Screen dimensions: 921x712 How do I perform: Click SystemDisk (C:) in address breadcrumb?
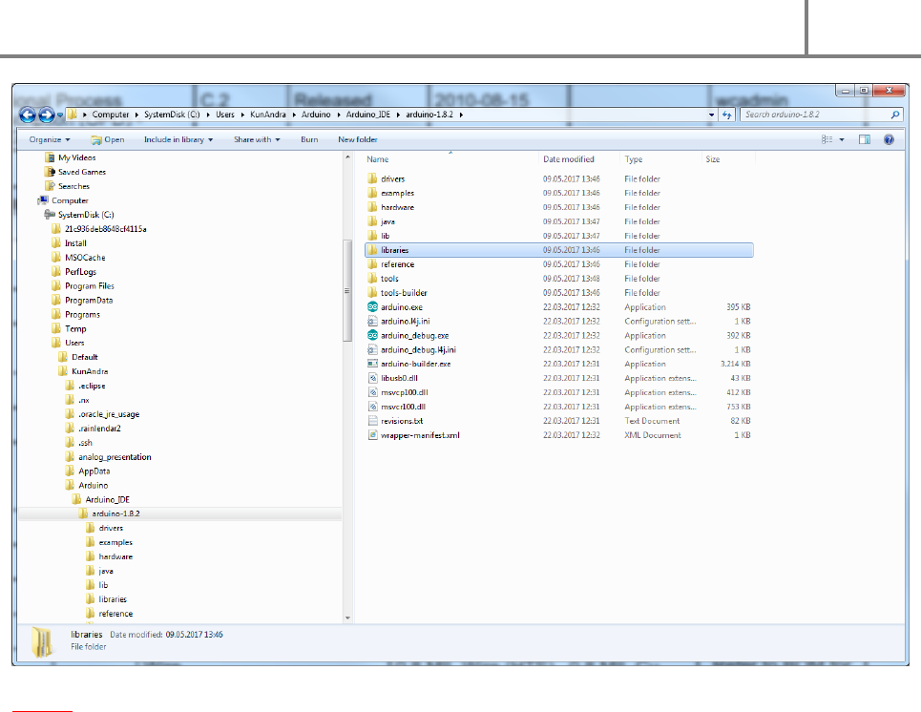coord(172,115)
